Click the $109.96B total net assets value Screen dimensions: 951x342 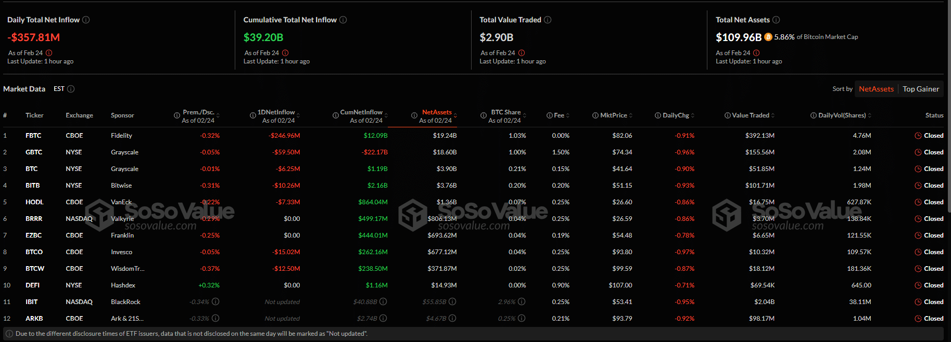coord(739,37)
